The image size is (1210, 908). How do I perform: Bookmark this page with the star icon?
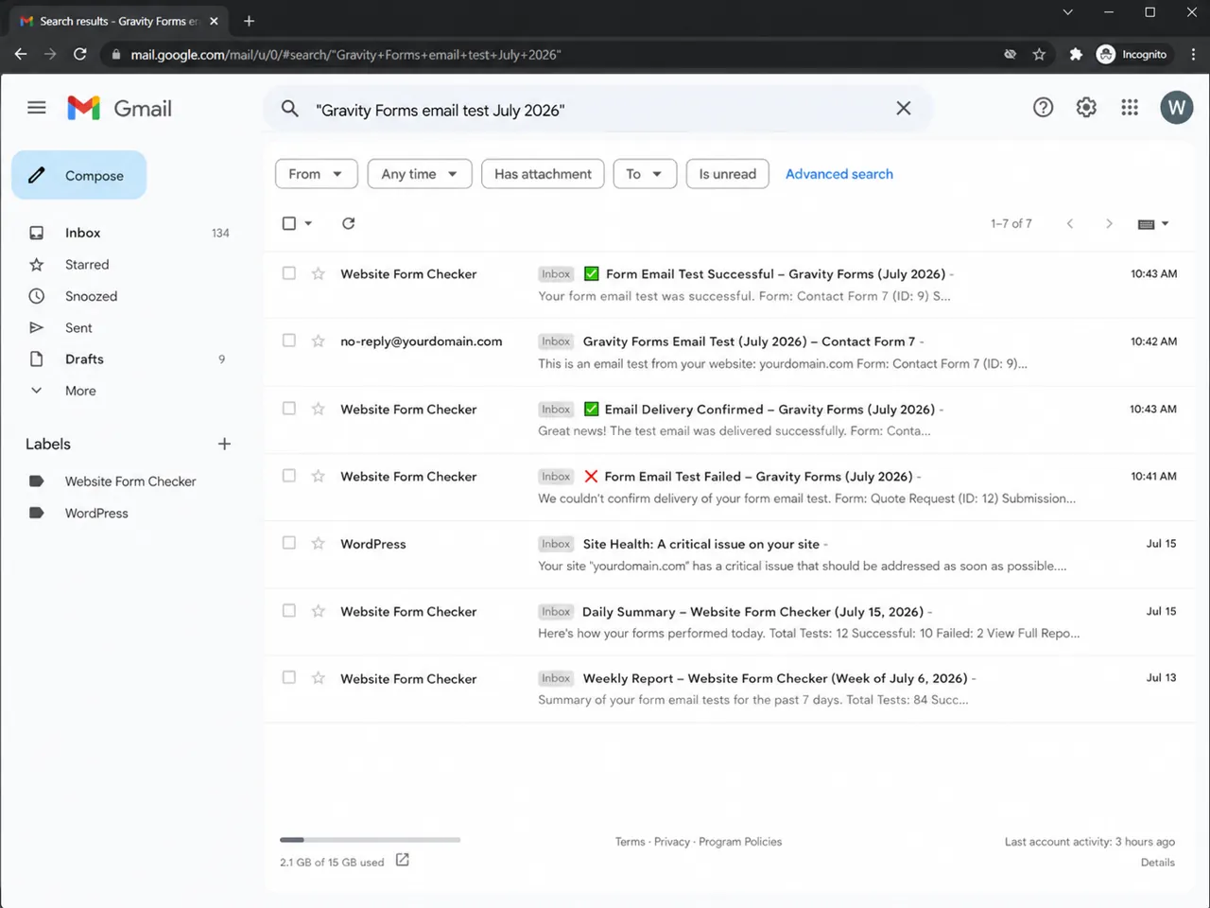click(1039, 54)
